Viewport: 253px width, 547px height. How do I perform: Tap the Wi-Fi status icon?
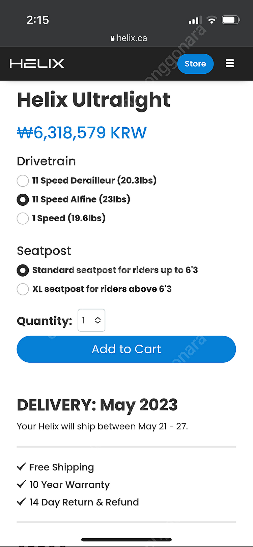click(x=212, y=20)
